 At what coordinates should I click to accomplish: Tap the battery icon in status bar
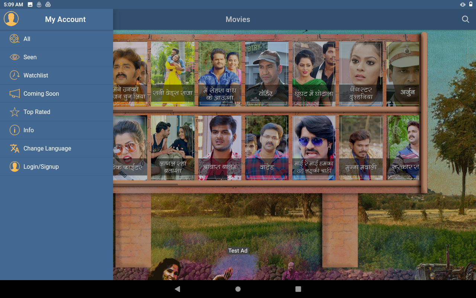(471, 4)
